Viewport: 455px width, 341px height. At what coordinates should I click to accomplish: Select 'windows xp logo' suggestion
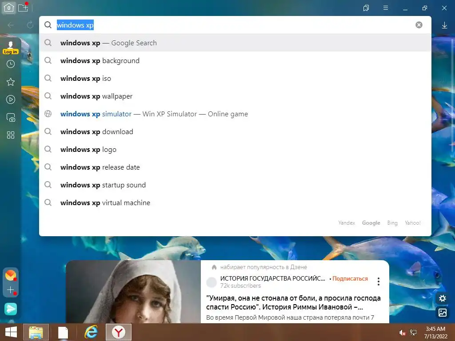(x=235, y=149)
